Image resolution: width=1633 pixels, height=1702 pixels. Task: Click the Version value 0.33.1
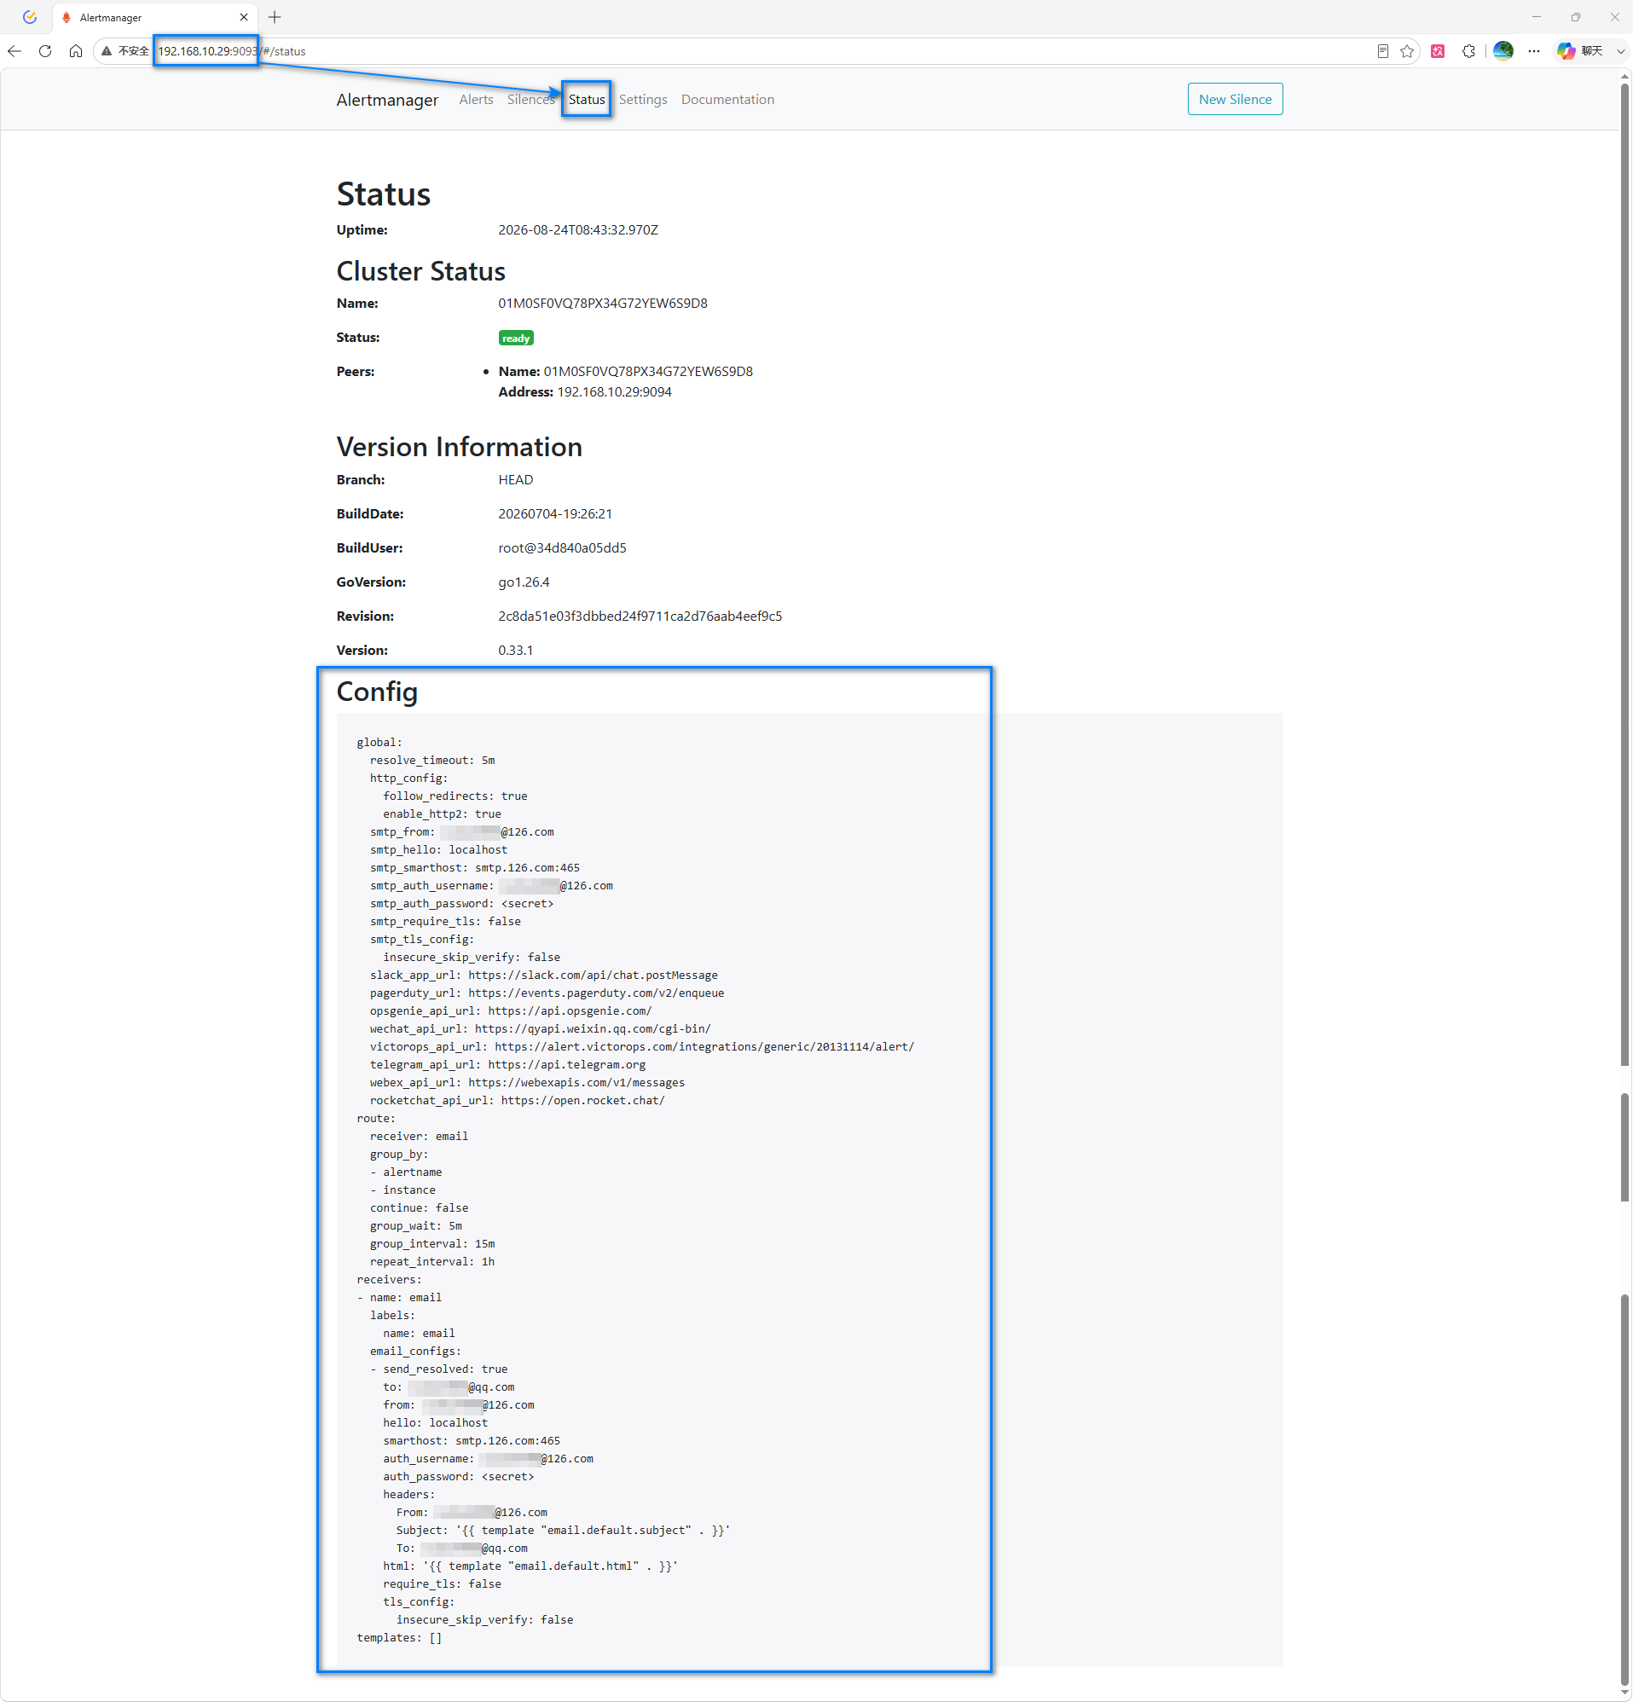(x=516, y=651)
